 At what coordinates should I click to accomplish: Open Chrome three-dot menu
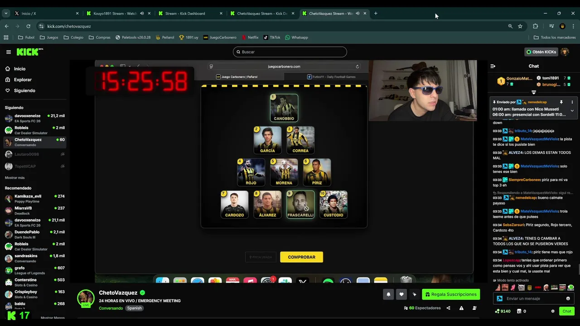point(573,26)
